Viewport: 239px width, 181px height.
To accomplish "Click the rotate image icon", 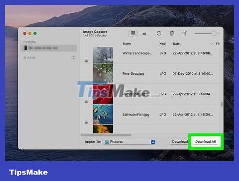I will pos(185,33).
